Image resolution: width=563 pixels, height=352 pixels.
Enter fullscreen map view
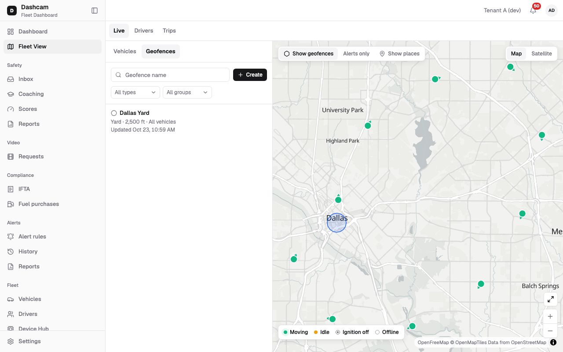click(x=550, y=299)
